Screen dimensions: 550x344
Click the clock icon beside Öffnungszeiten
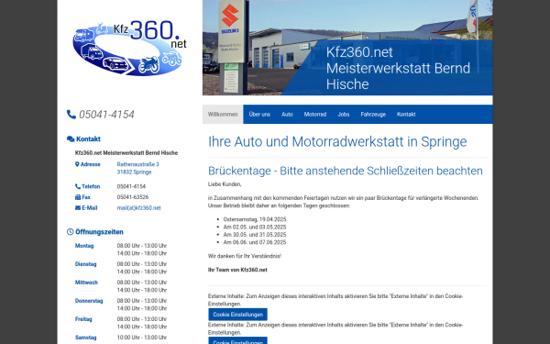click(x=71, y=232)
